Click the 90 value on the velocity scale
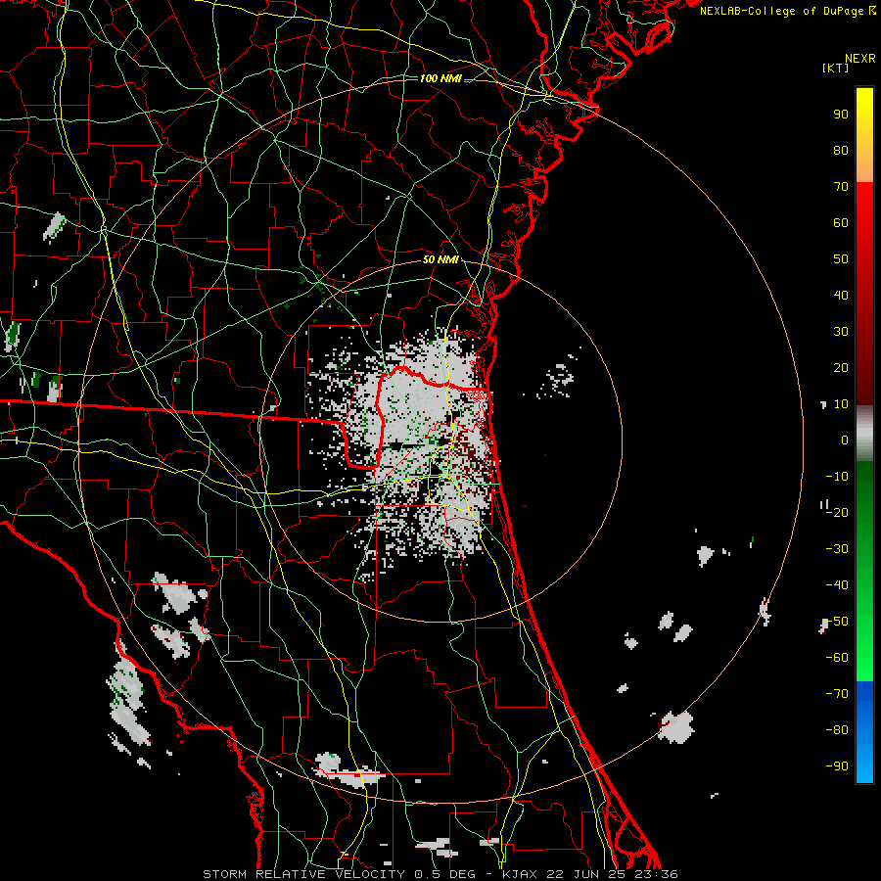This screenshot has width=881, height=881. pyautogui.click(x=841, y=115)
